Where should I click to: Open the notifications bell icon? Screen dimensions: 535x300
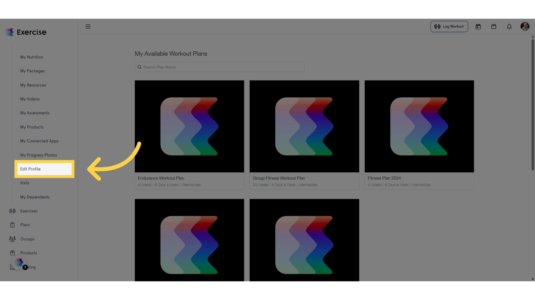click(509, 27)
